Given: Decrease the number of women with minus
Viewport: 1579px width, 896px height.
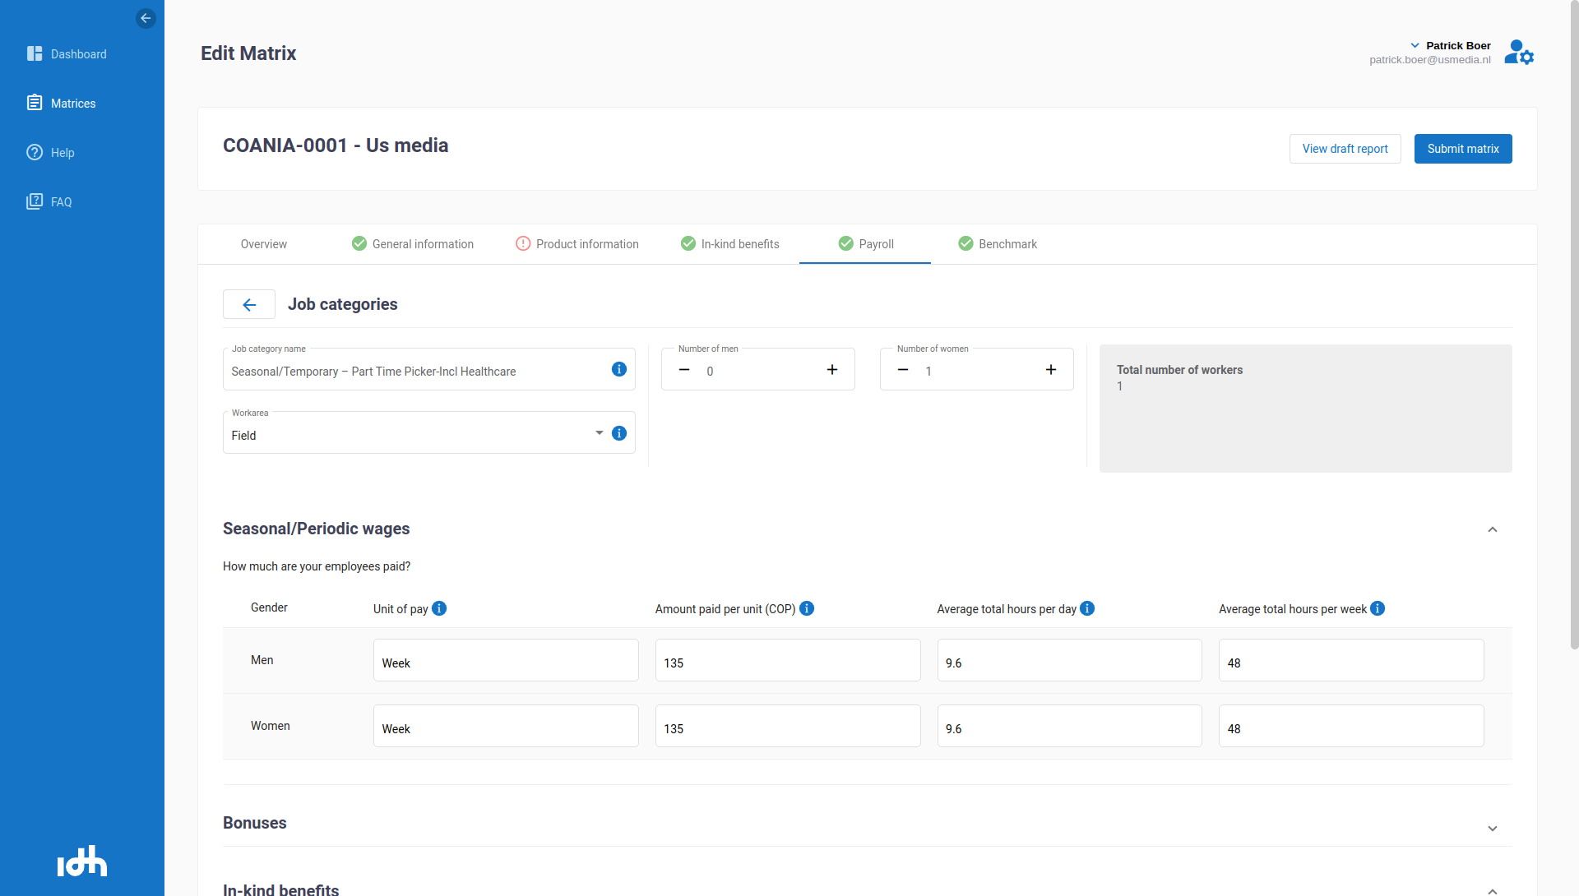Looking at the screenshot, I should tap(903, 370).
